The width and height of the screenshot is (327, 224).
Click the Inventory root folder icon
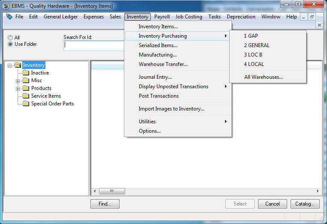click(18, 65)
